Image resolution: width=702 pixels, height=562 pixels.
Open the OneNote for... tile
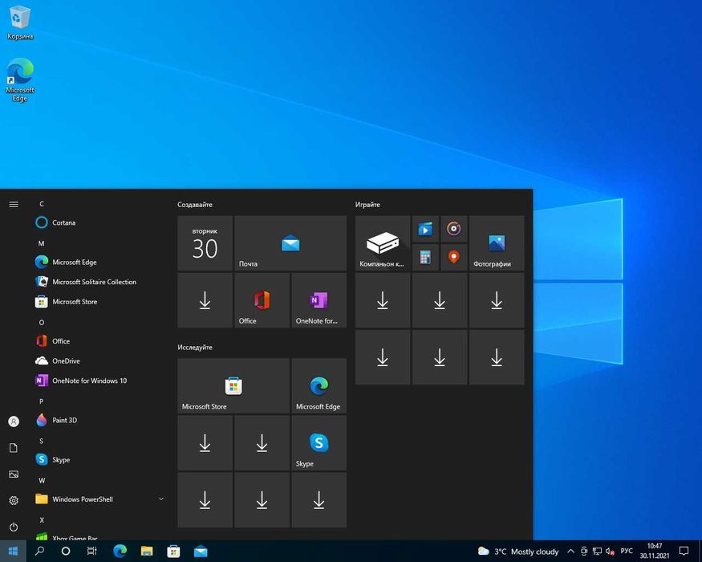tap(319, 300)
